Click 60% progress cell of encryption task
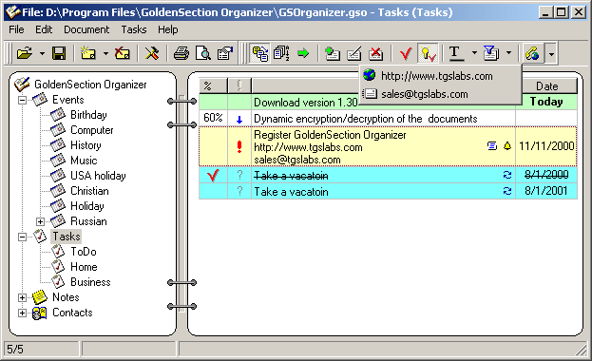 [x=213, y=118]
